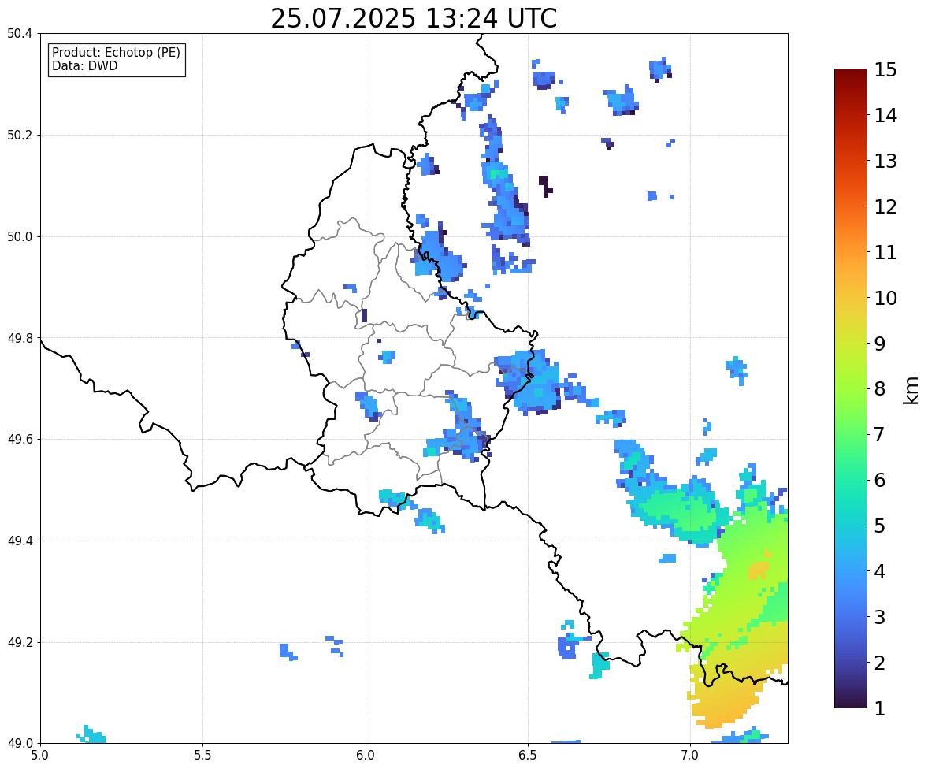Click latitude axis label 49.8
This screenshot has height=769, width=928.
pos(20,338)
